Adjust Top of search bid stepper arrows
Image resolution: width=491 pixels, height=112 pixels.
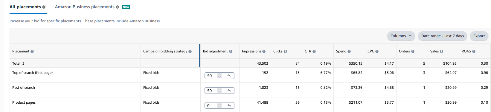tap(219, 76)
